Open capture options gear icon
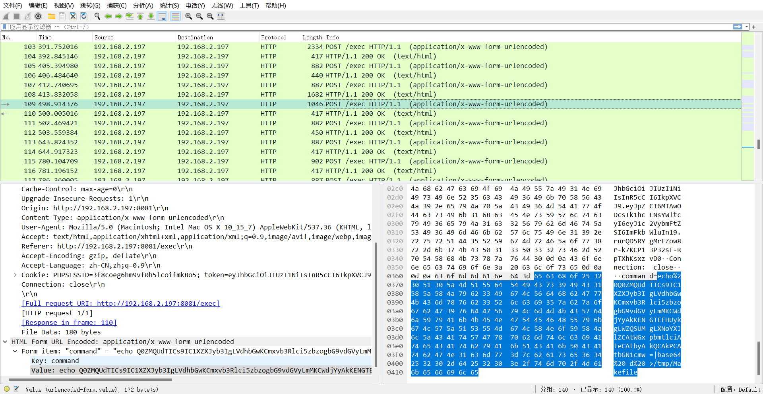Screen dimensions: 763x394 (x=38, y=16)
